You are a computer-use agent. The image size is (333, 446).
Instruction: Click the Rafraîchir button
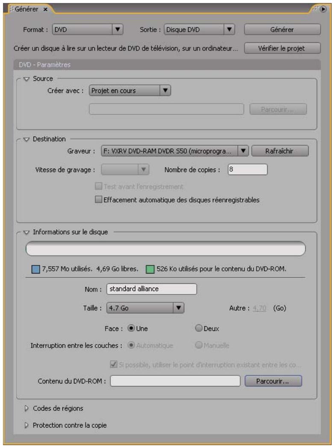tap(280, 151)
